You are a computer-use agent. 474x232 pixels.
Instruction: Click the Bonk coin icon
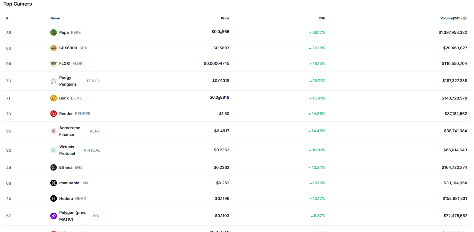pos(54,98)
